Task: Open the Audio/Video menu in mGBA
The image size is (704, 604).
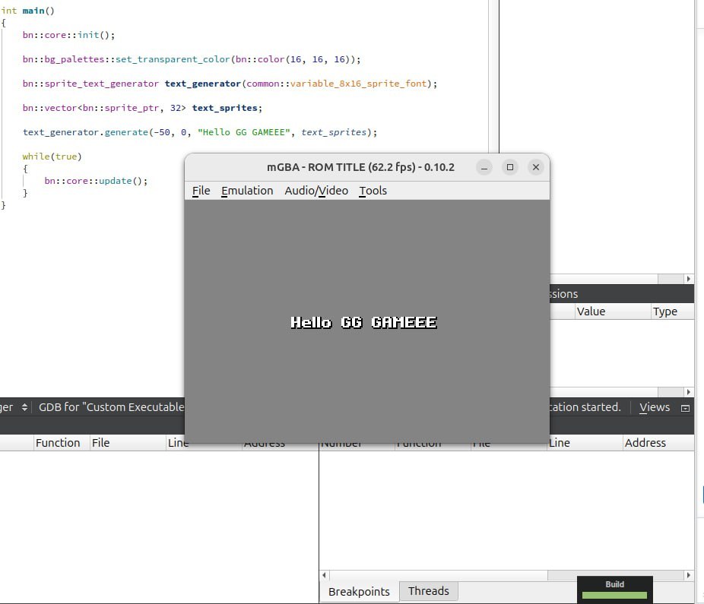Action: click(x=316, y=191)
